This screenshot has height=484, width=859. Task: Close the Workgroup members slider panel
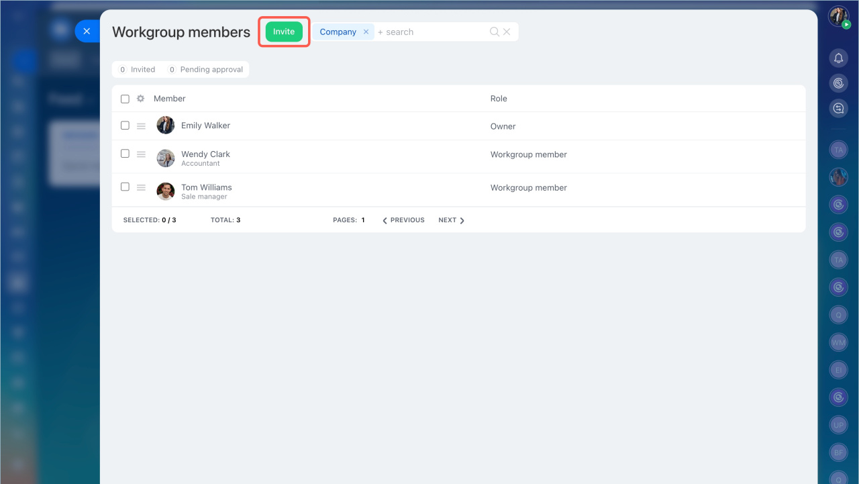tap(87, 31)
